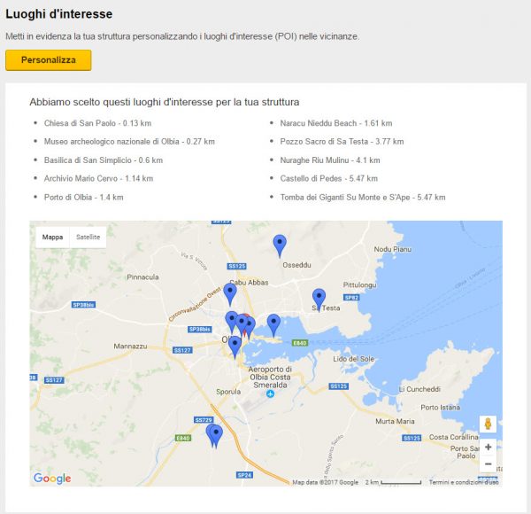Click the blue pin left of E840 label
The image size is (531, 514).
coord(273,323)
